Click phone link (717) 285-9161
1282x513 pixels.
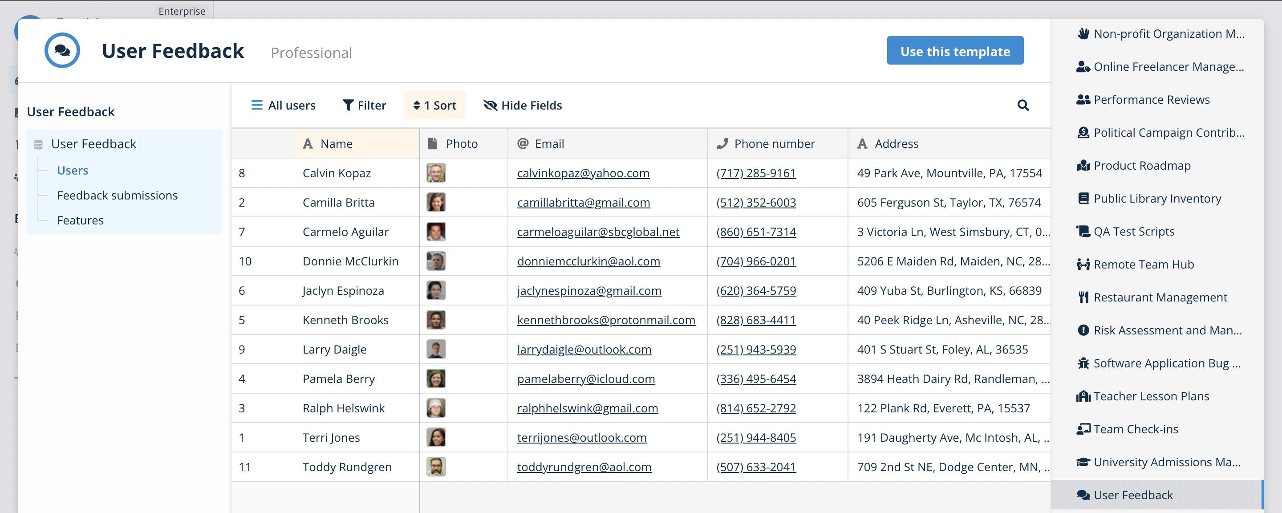(x=755, y=173)
